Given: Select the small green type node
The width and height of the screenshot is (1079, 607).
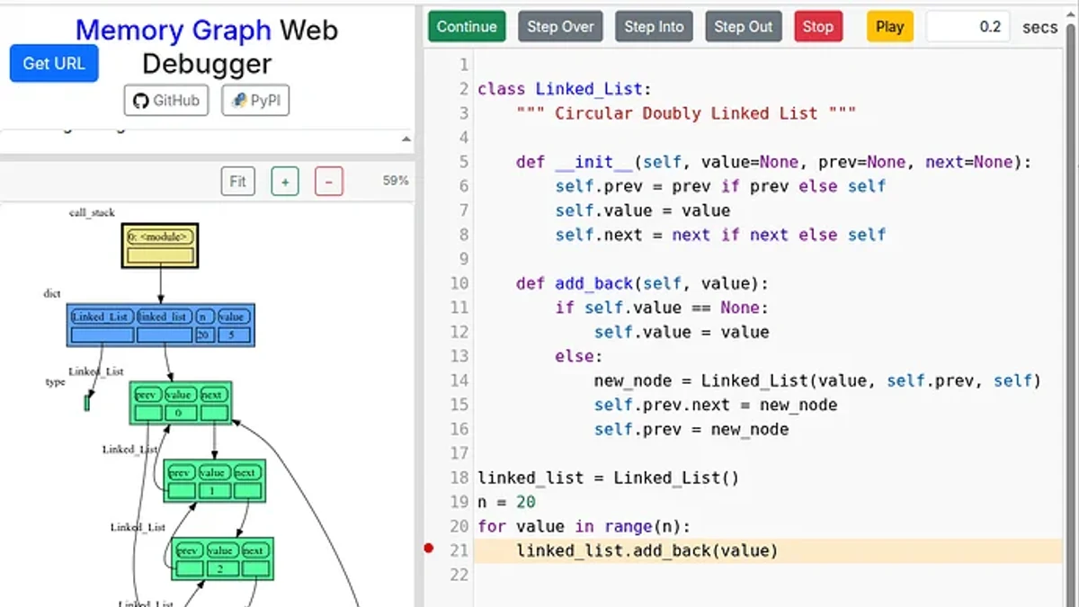Looking at the screenshot, I should click(87, 403).
